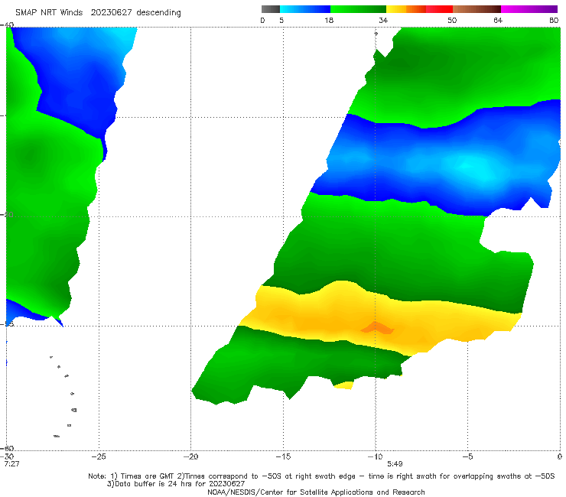Click the title 'SMAP NRT Winds 20230627 descending'
Screen dimensions: 566x497
[x=98, y=13]
